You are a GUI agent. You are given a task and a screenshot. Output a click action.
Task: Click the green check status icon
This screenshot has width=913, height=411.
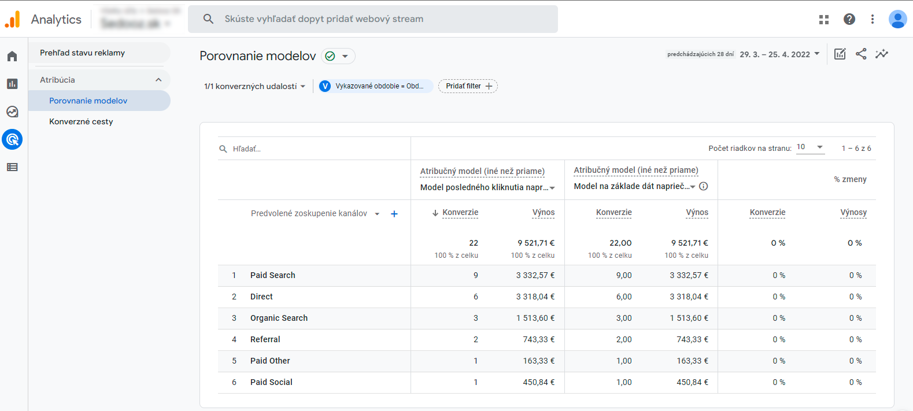pos(330,56)
